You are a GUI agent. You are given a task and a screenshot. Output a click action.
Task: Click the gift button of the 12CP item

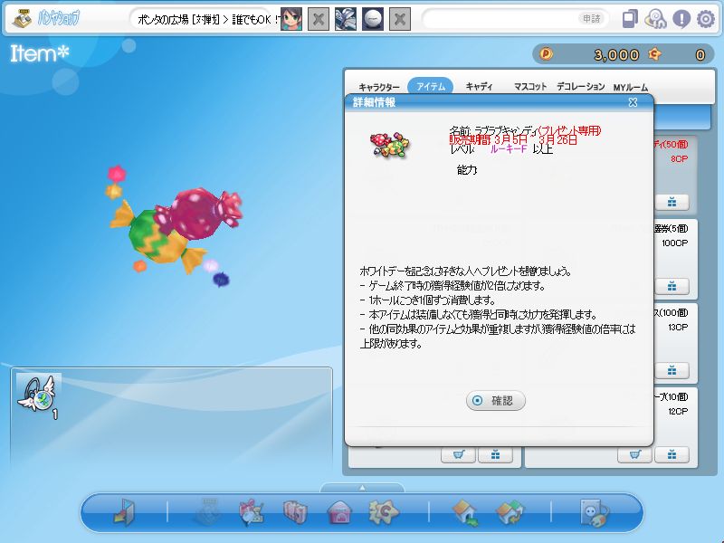point(672,455)
